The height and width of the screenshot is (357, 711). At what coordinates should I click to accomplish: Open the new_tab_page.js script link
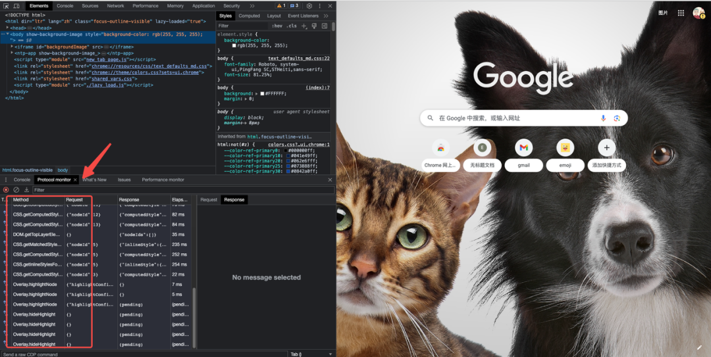pos(107,59)
